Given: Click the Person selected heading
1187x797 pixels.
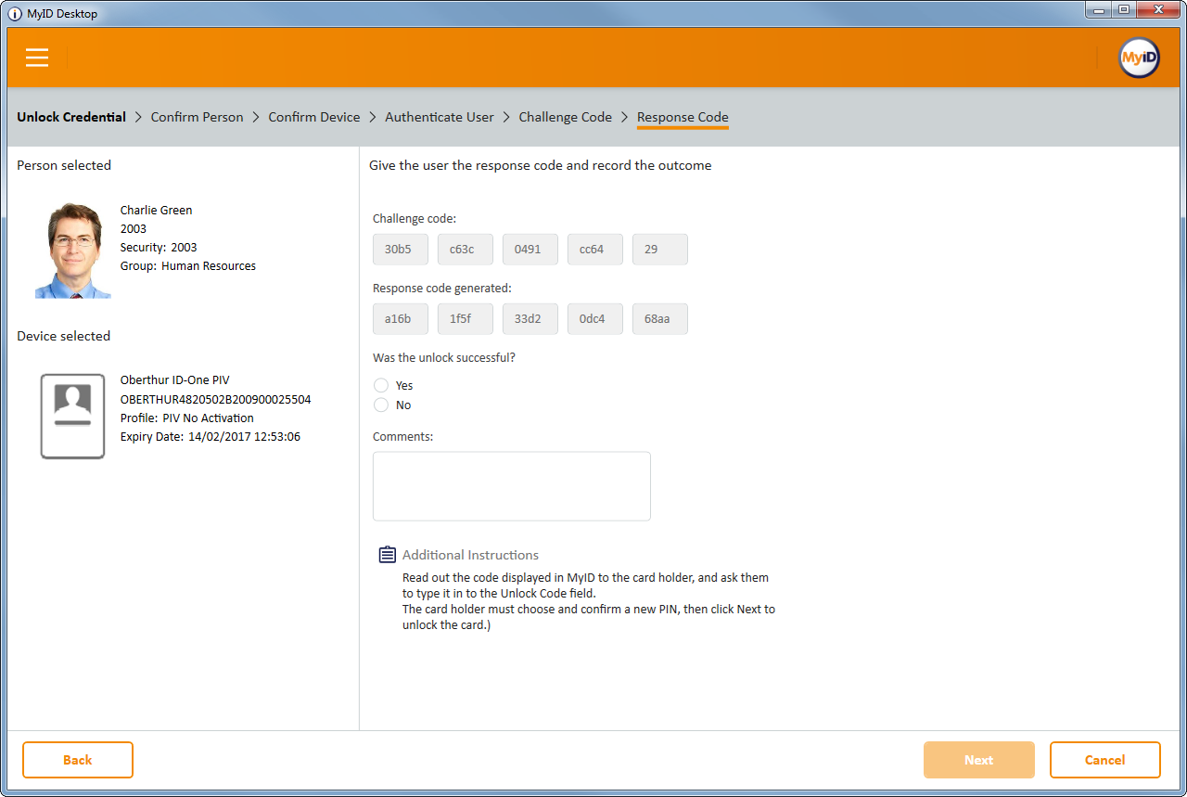Looking at the screenshot, I should 64,165.
